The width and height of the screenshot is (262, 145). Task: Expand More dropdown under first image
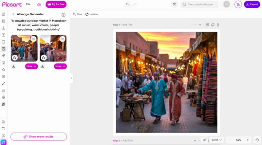[31, 66]
